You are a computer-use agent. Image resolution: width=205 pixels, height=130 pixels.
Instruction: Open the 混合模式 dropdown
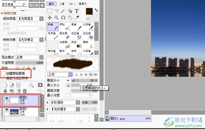pyautogui.click(x=41, y=57)
